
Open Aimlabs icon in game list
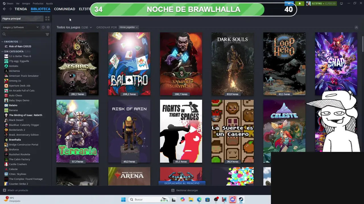coord(6,66)
